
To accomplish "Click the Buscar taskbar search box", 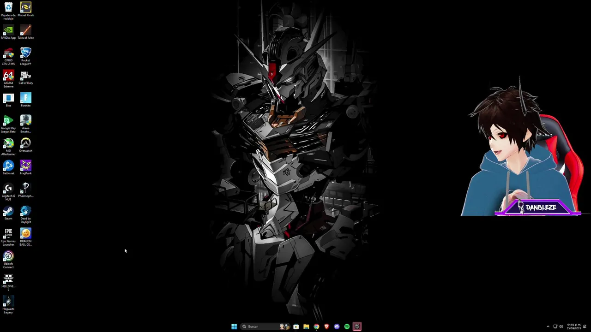I will [265, 326].
